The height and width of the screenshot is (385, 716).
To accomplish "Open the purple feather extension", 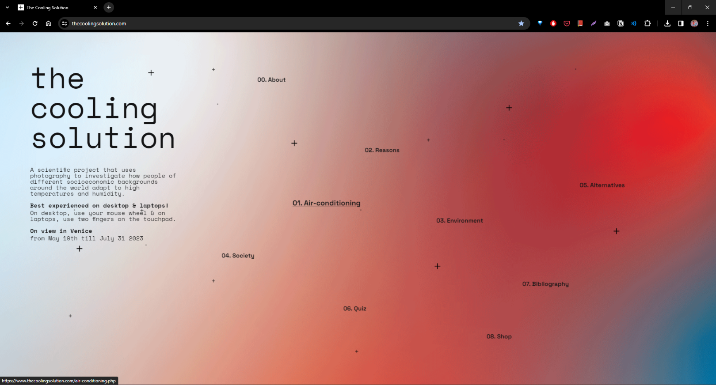I will (x=594, y=23).
